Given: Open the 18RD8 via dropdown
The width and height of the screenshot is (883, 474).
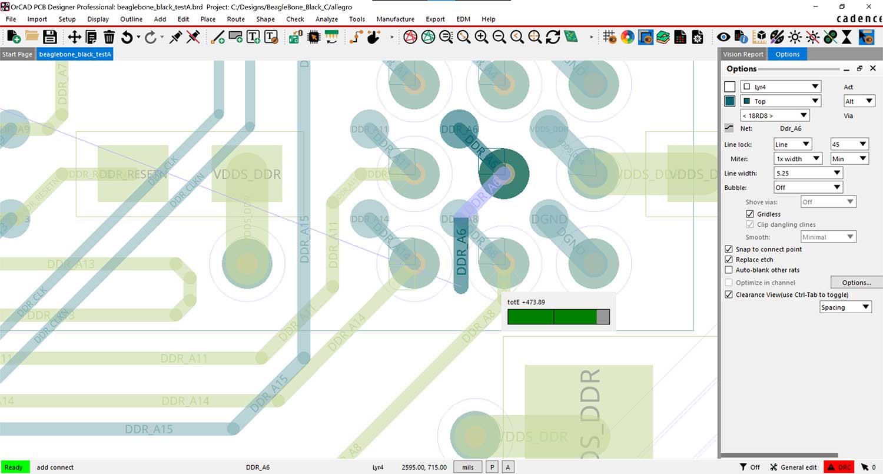Looking at the screenshot, I should pyautogui.click(x=775, y=115).
